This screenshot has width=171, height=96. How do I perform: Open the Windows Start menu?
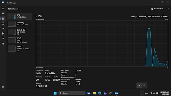55,93
